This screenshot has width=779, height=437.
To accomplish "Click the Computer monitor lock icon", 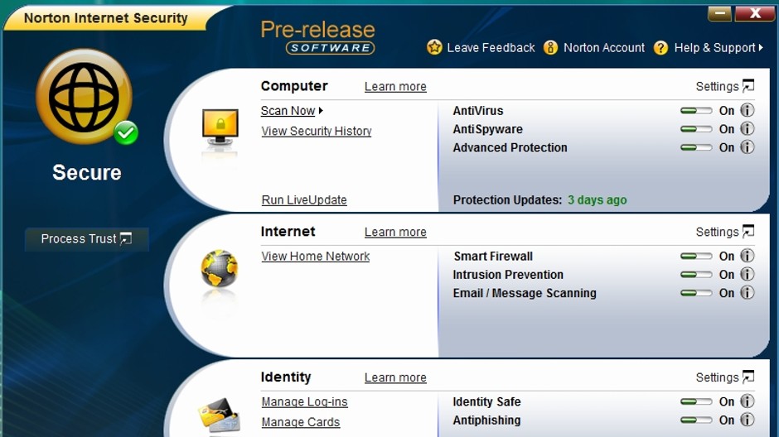I will (x=220, y=127).
